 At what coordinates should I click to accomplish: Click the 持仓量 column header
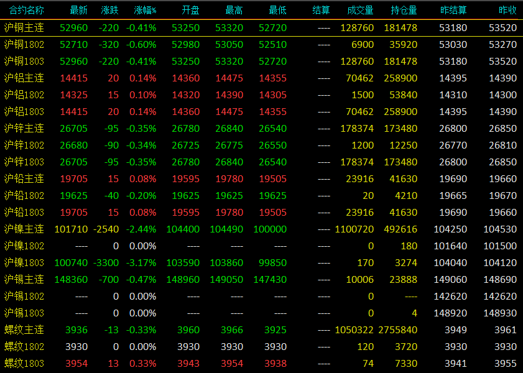click(404, 11)
